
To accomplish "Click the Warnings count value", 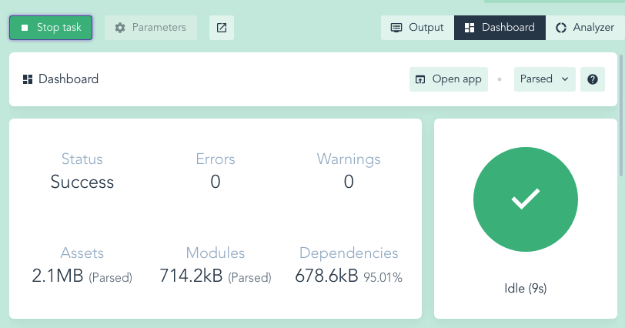I will click(349, 182).
